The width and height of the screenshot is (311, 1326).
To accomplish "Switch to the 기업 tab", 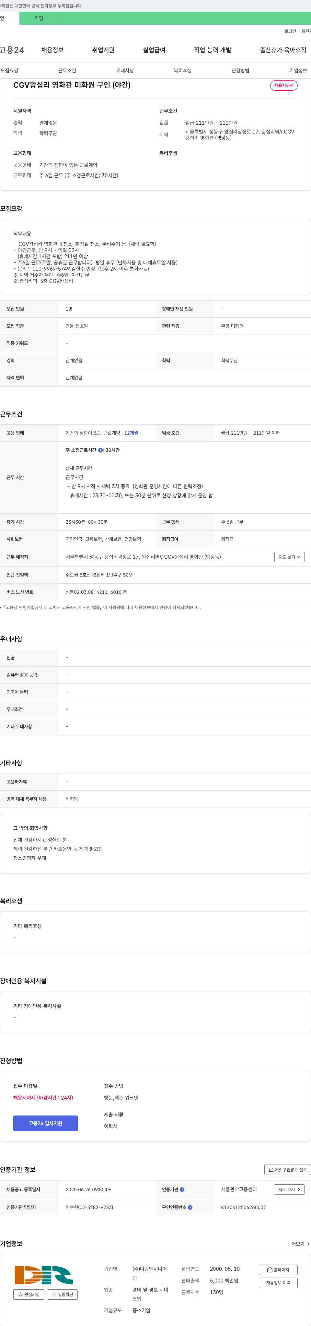I will click(x=39, y=18).
